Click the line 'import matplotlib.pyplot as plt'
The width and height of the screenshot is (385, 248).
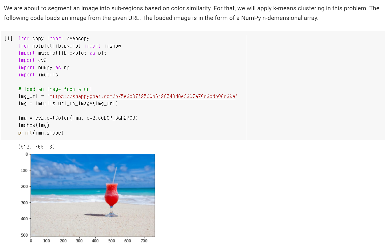[62, 53]
